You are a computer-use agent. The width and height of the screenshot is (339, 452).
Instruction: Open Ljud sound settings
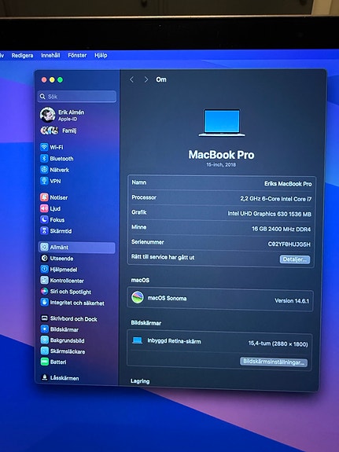(x=50, y=208)
